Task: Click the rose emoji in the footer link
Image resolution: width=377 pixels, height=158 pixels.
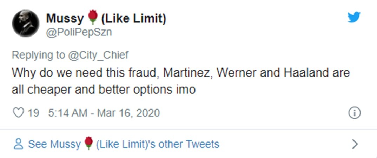Action: click(89, 144)
